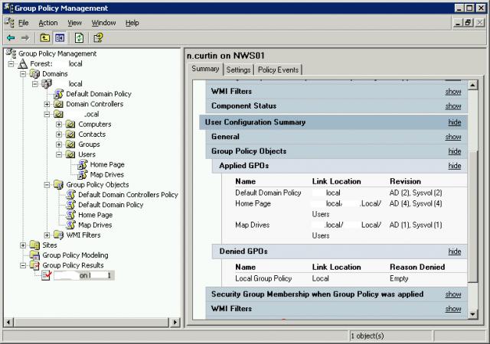Open the Help menu

pyautogui.click(x=132, y=23)
